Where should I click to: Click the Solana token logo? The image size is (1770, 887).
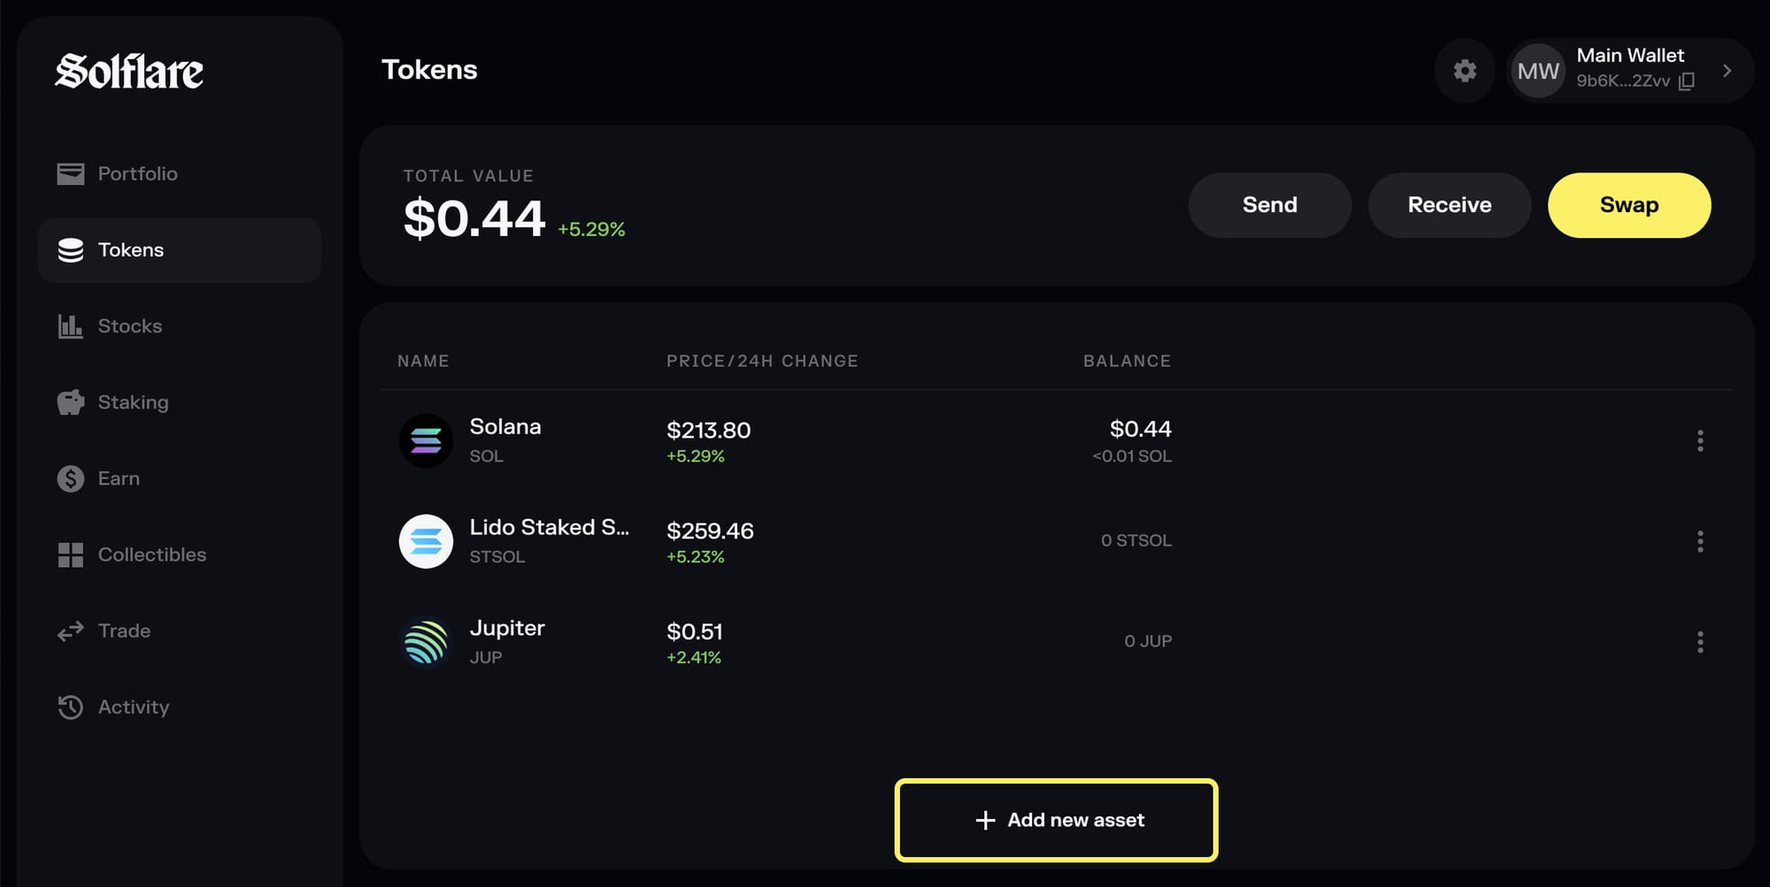426,440
